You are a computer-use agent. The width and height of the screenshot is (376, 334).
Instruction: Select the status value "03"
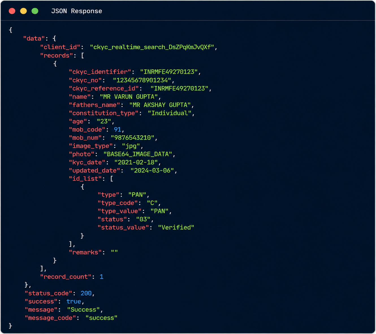tap(143, 219)
